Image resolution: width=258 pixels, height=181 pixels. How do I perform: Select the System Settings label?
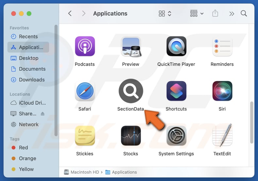(x=176, y=154)
